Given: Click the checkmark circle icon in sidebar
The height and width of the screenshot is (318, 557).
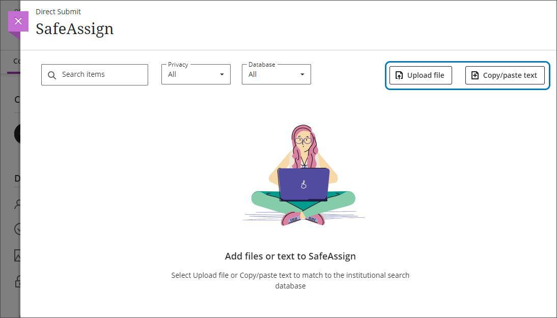Looking at the screenshot, I should pyautogui.click(x=17, y=229).
